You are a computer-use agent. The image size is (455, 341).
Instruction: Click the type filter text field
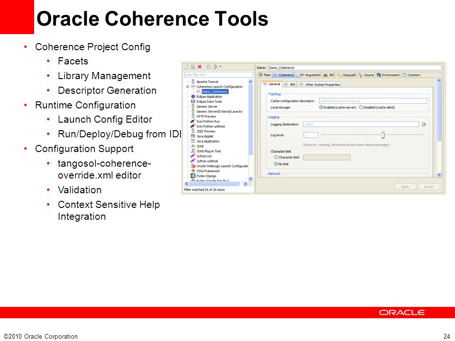click(x=218, y=75)
